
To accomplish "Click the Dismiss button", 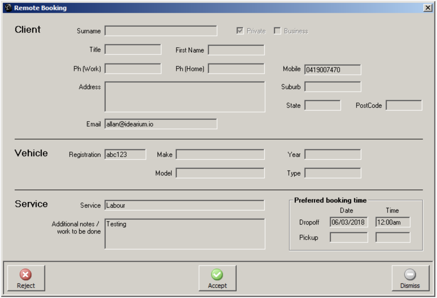I will [410, 278].
